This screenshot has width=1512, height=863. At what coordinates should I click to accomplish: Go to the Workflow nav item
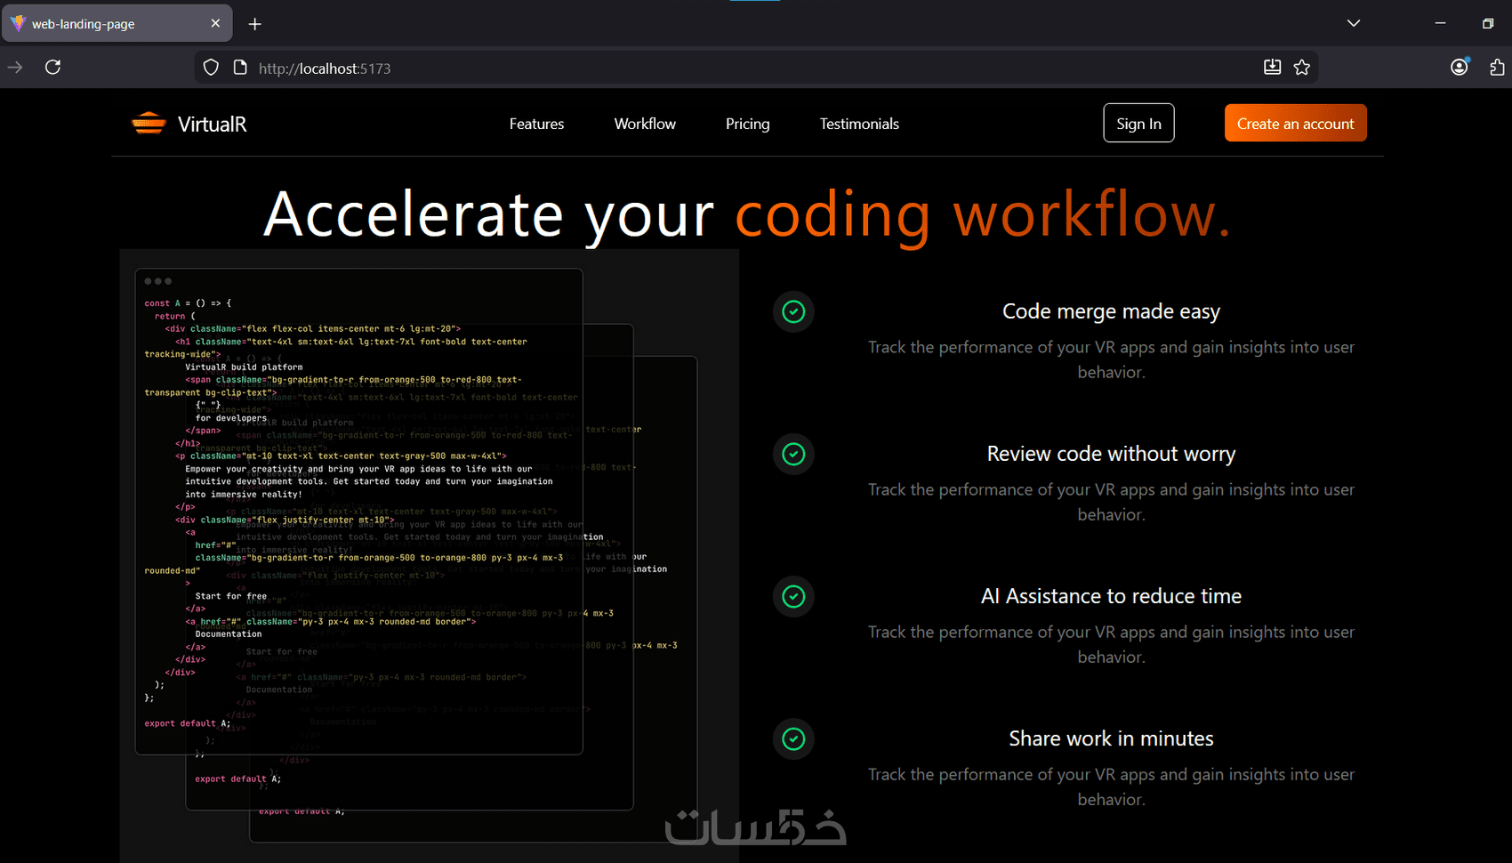point(645,124)
